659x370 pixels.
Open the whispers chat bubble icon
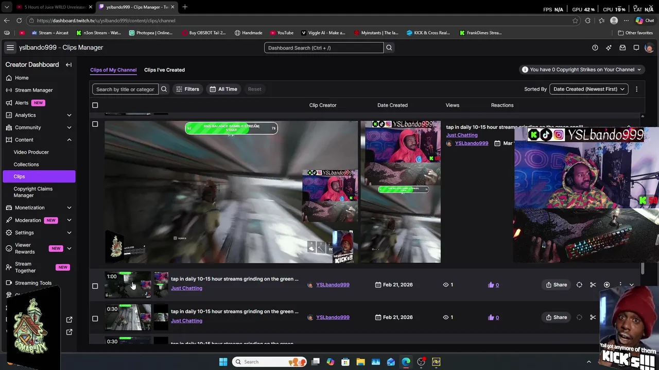point(636,48)
